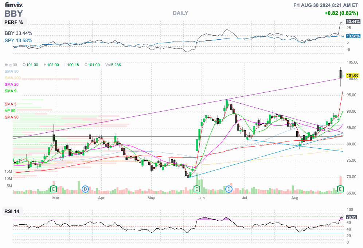
Task: Click the 90.00 price axis label
Action: point(351,111)
